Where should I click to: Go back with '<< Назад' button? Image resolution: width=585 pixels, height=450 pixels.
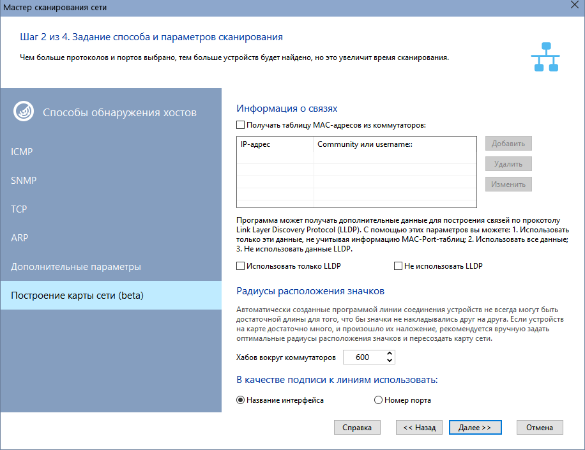pyautogui.click(x=419, y=428)
